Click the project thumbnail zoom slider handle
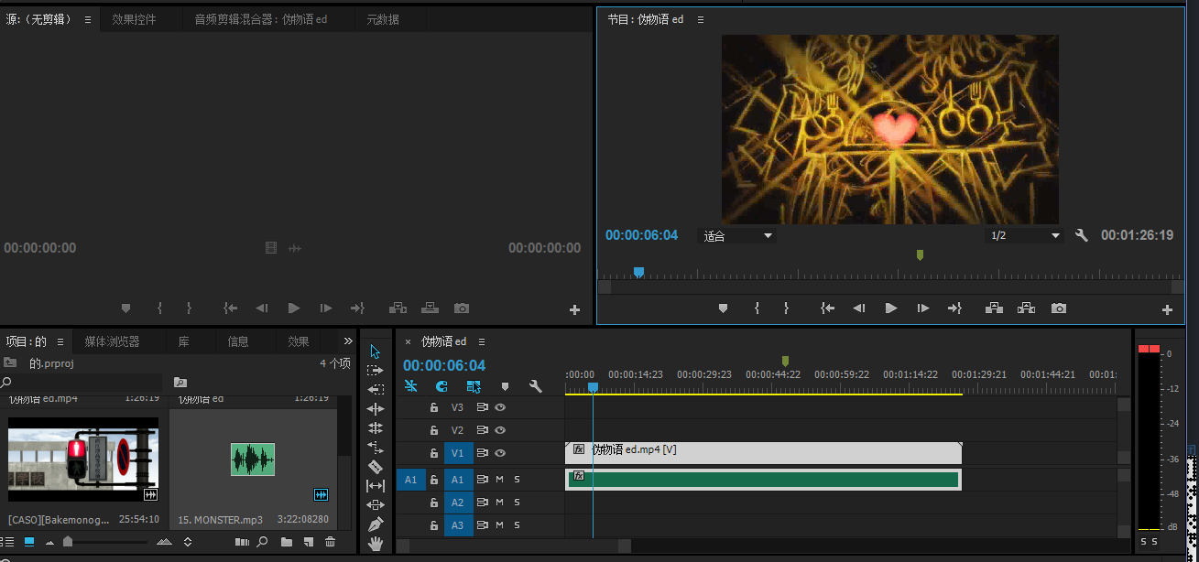Viewport: 1199px width, 562px height. [69, 542]
